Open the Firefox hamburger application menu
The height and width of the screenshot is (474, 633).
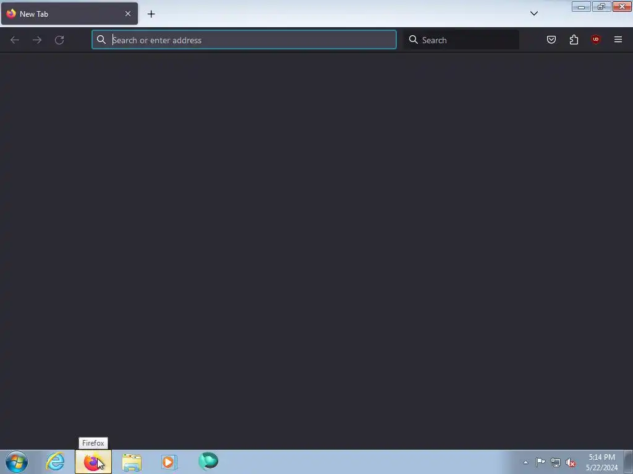(618, 39)
